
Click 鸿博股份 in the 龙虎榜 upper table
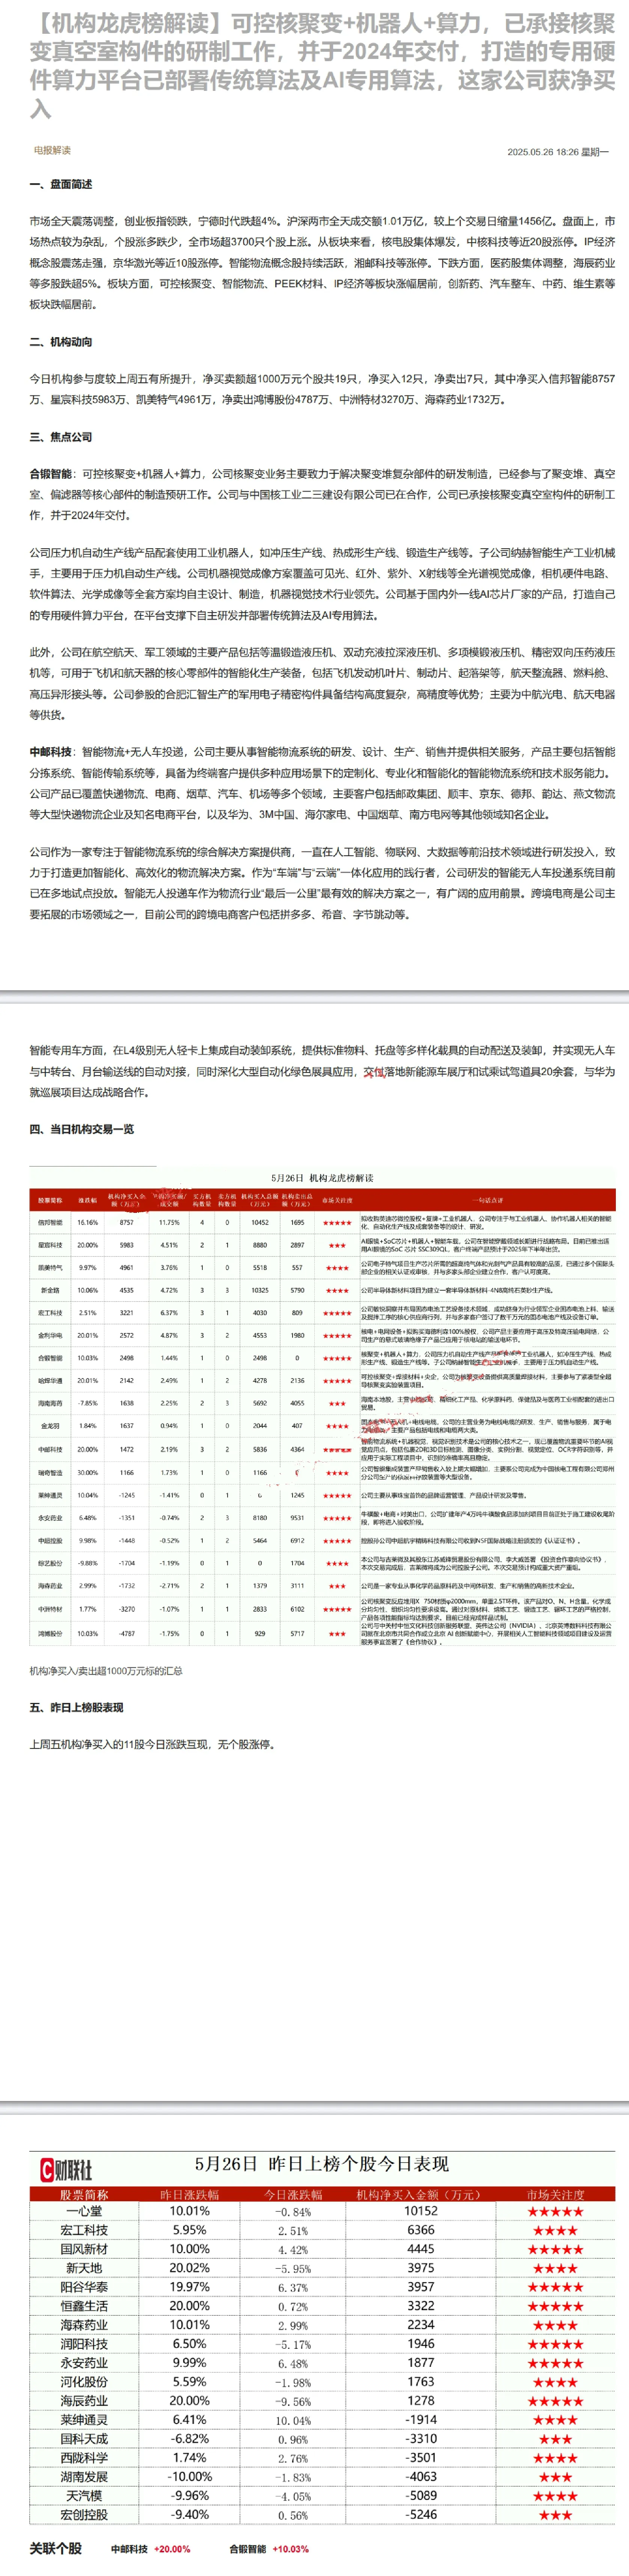click(x=50, y=1633)
